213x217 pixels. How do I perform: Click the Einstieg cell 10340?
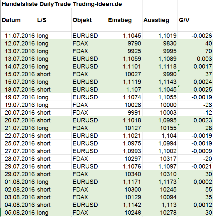coord(125,174)
